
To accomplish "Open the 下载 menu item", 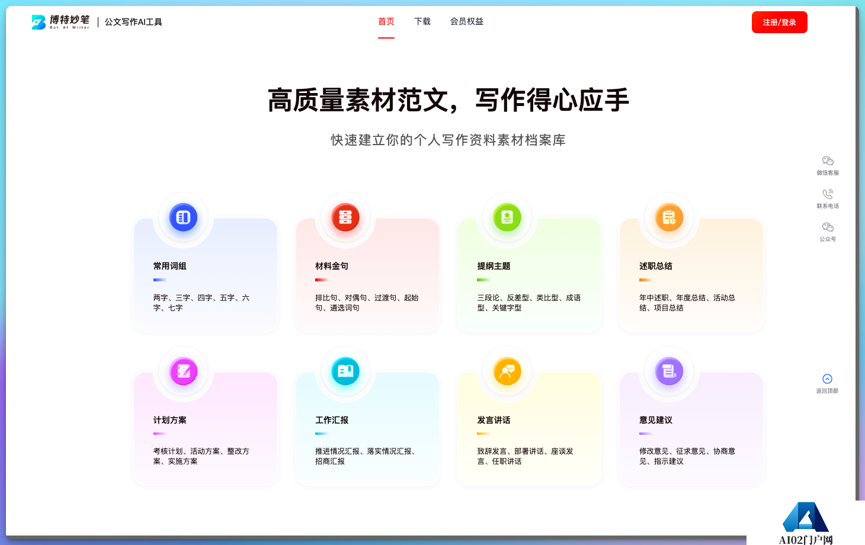I will (x=422, y=21).
